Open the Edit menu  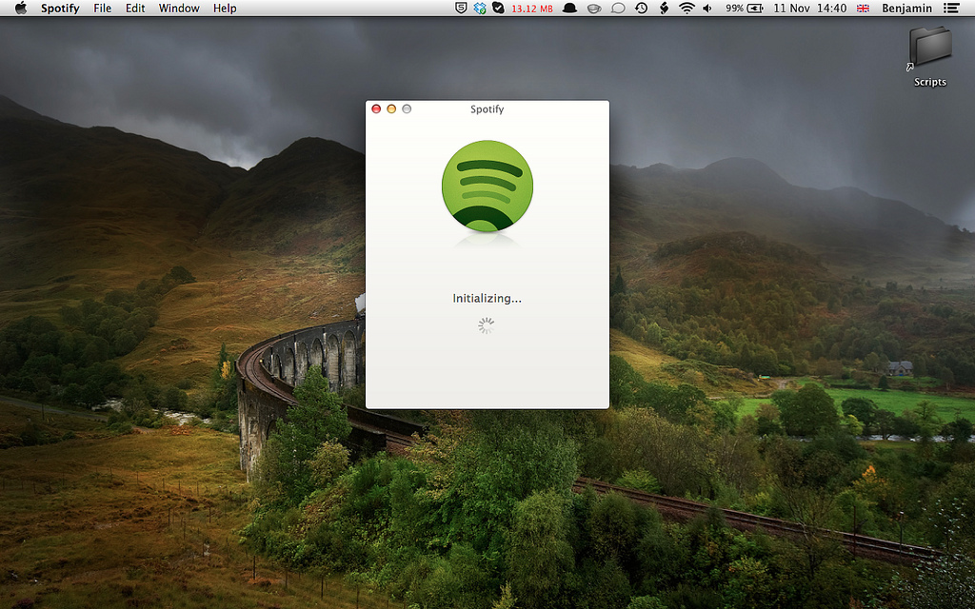(135, 8)
